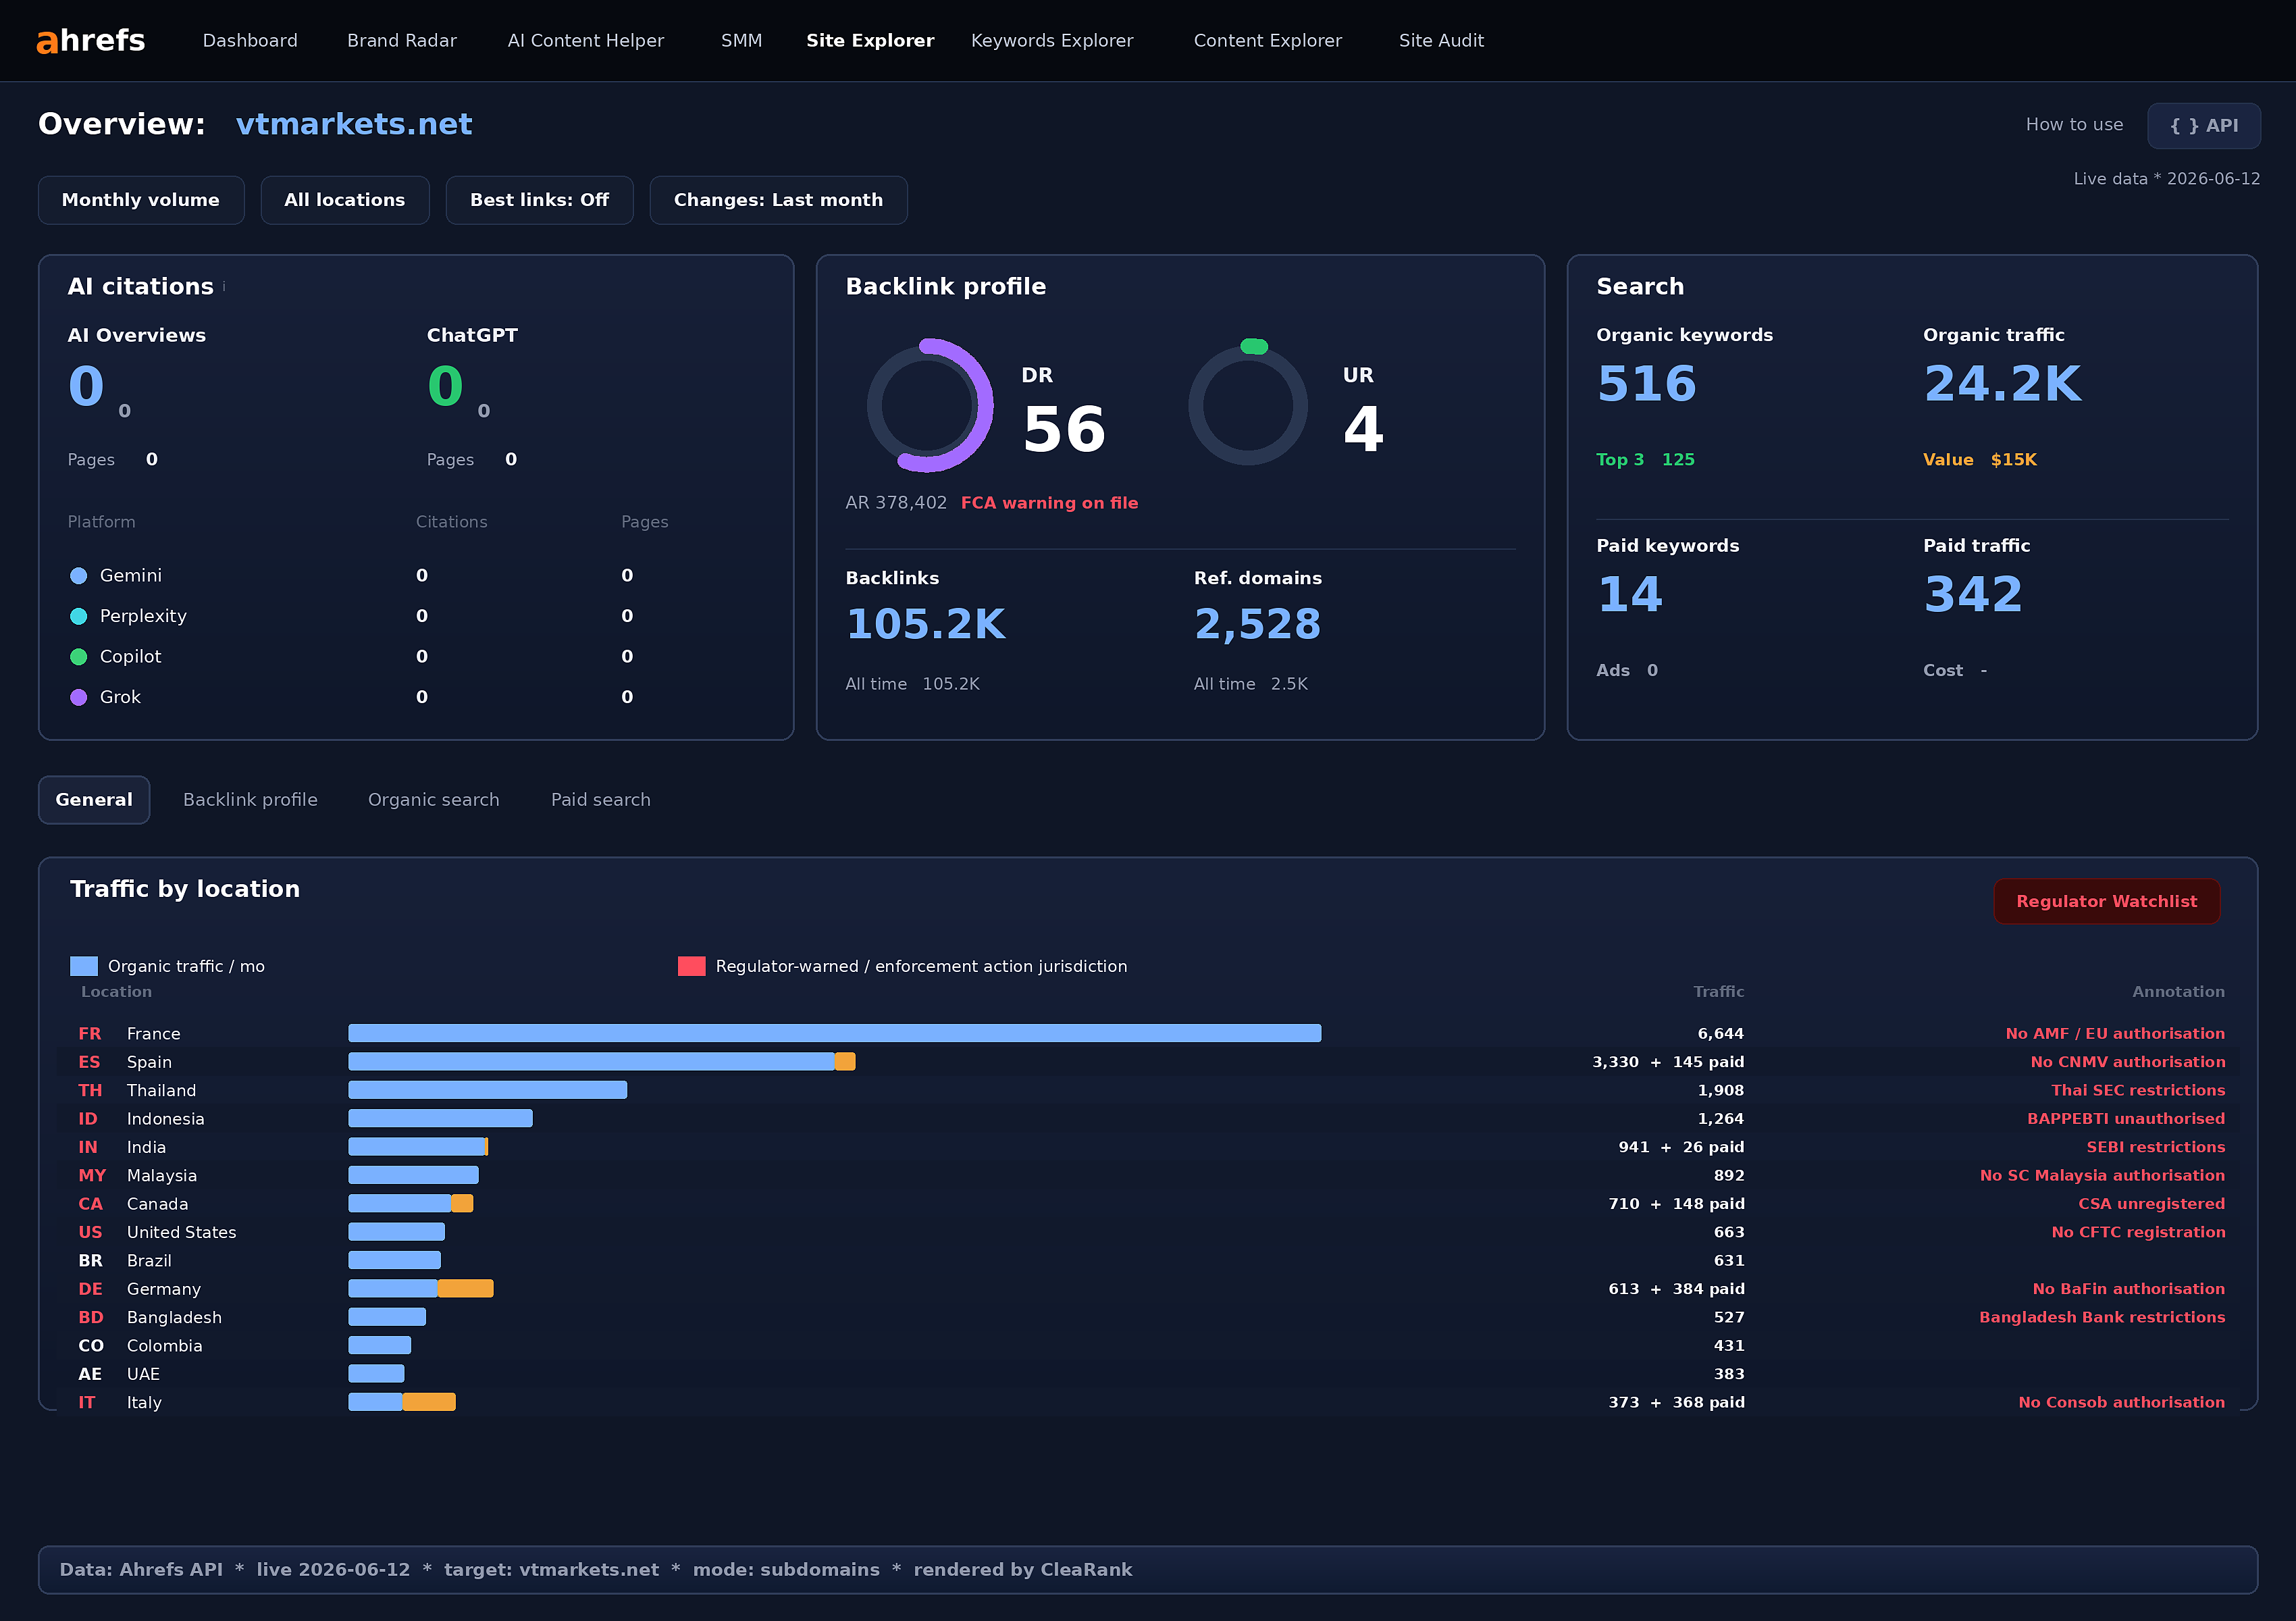
Task: Select the General tab
Action: point(94,800)
